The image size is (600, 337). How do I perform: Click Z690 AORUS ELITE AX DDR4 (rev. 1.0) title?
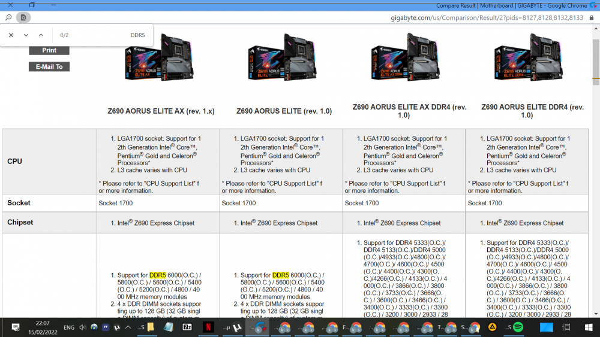pos(409,111)
